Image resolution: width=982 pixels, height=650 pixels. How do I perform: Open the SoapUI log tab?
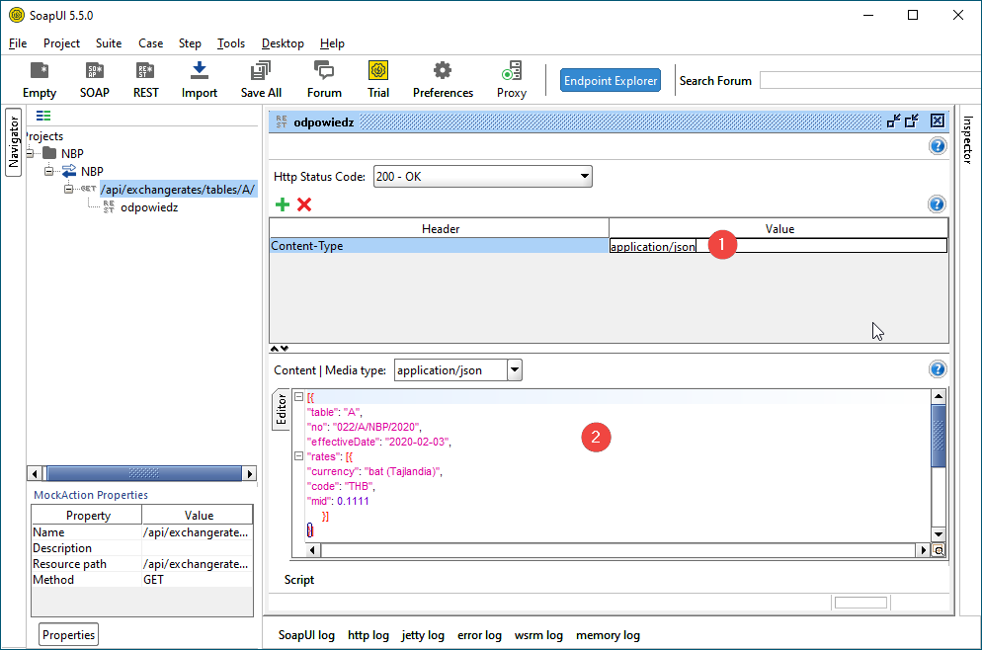tap(306, 635)
